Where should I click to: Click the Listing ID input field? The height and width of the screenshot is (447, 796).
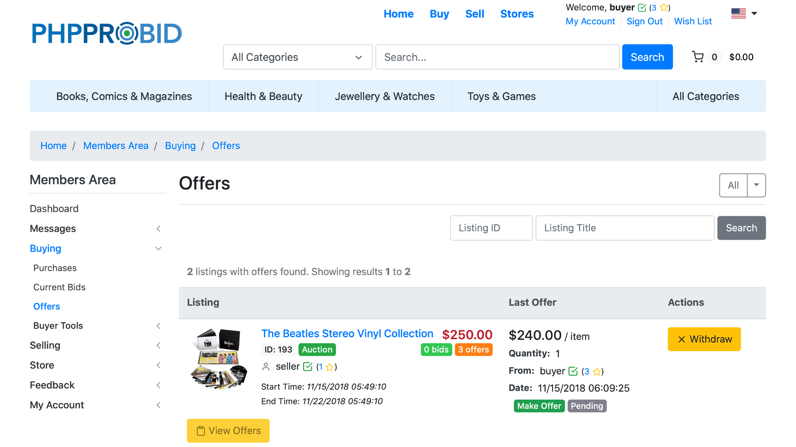click(491, 228)
